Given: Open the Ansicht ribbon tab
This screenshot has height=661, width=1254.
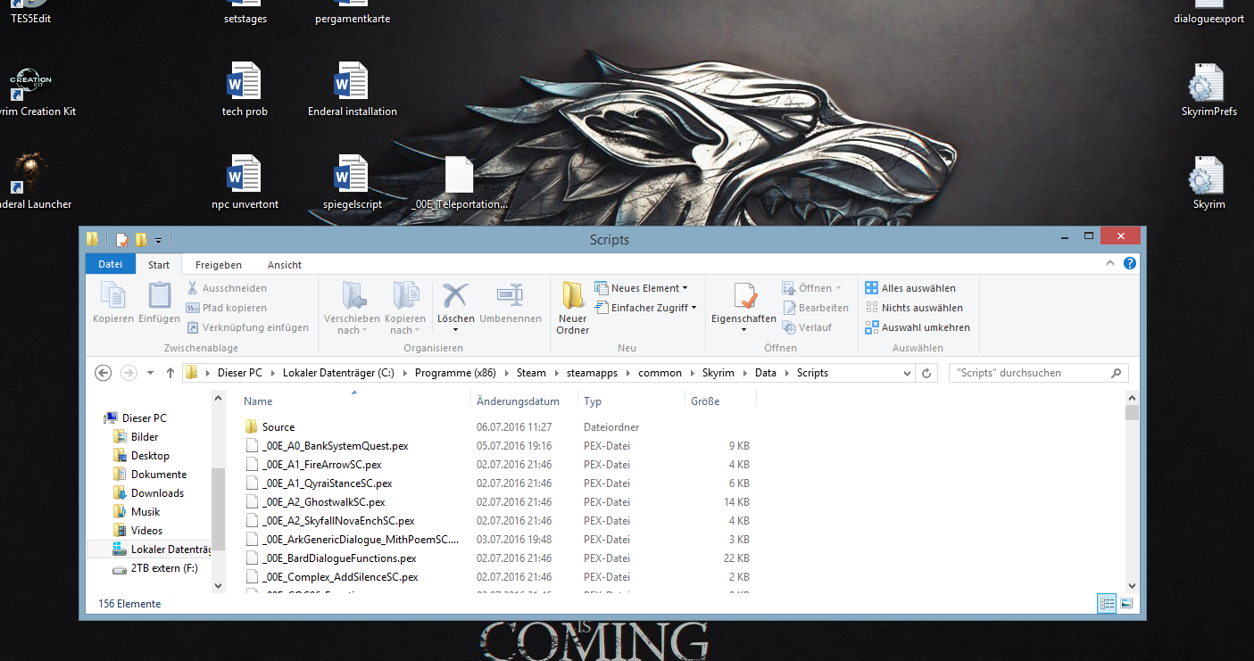Looking at the screenshot, I should click(285, 265).
